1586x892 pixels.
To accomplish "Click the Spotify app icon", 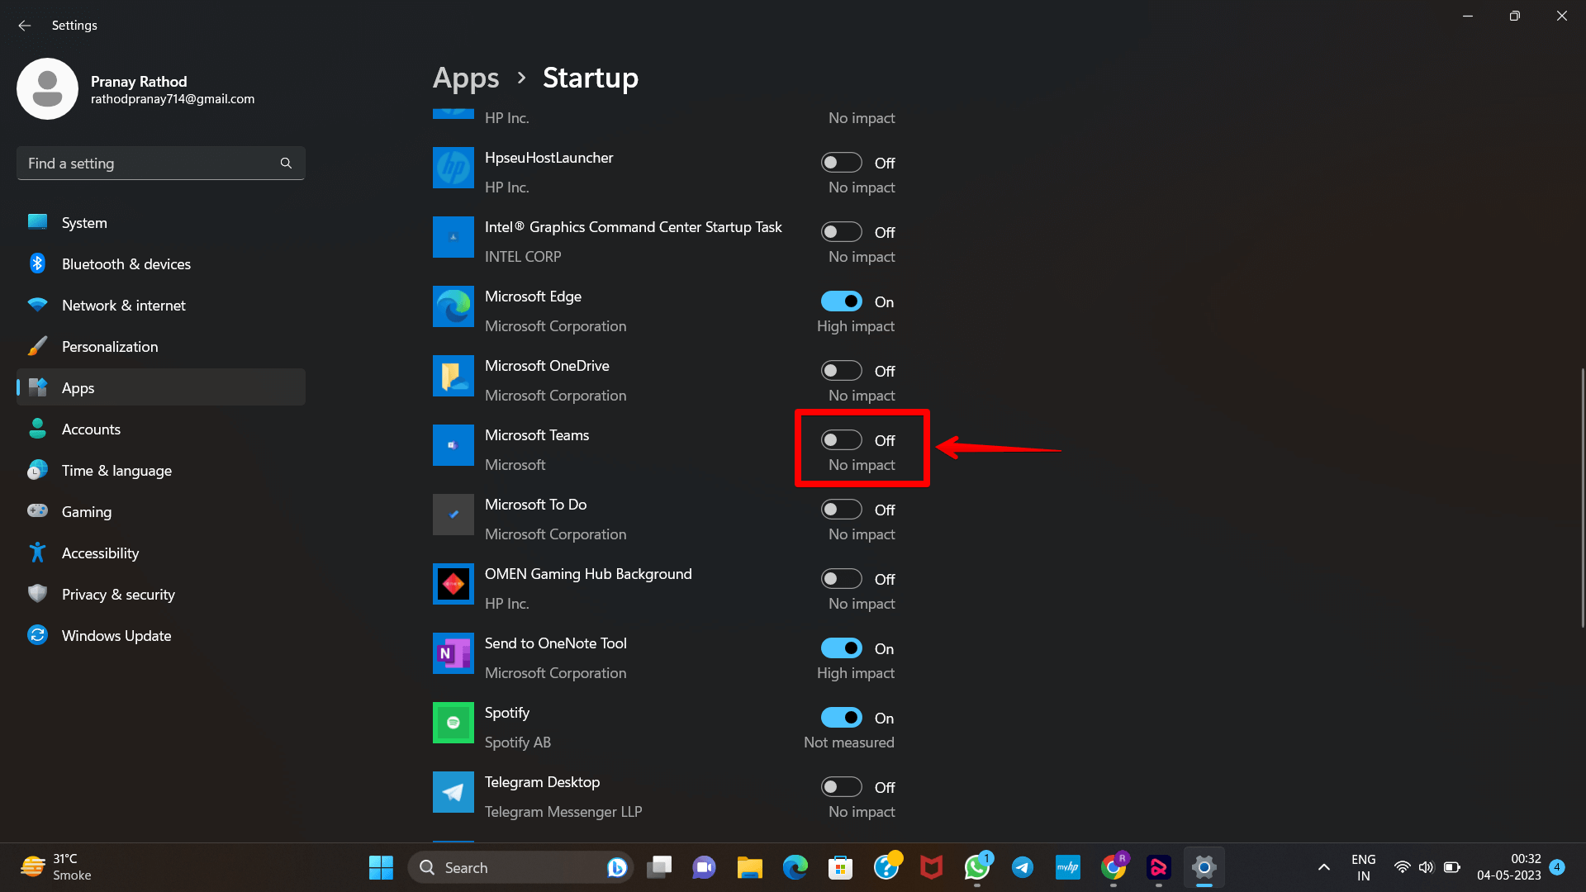I will click(x=453, y=723).
